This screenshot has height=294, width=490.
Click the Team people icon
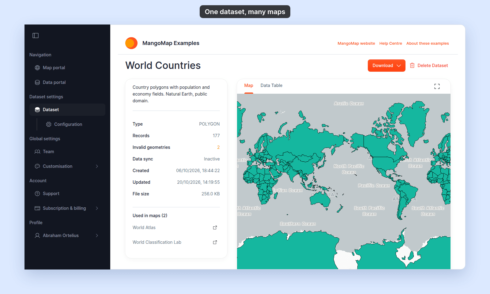[x=37, y=152]
